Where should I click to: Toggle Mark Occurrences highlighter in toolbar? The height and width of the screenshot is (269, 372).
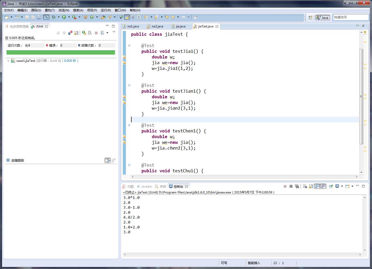(x=127, y=17)
